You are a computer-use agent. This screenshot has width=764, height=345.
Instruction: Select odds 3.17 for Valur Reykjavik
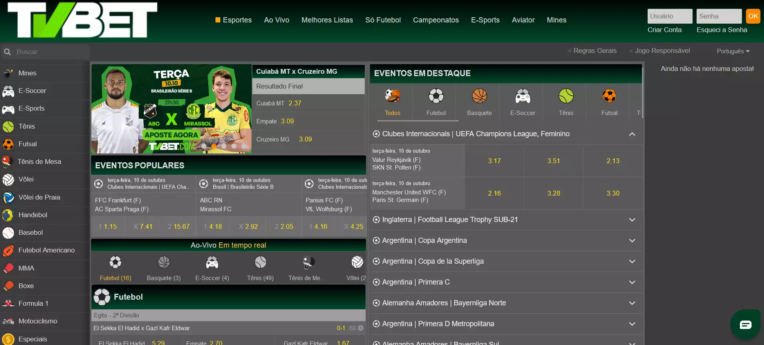click(494, 161)
